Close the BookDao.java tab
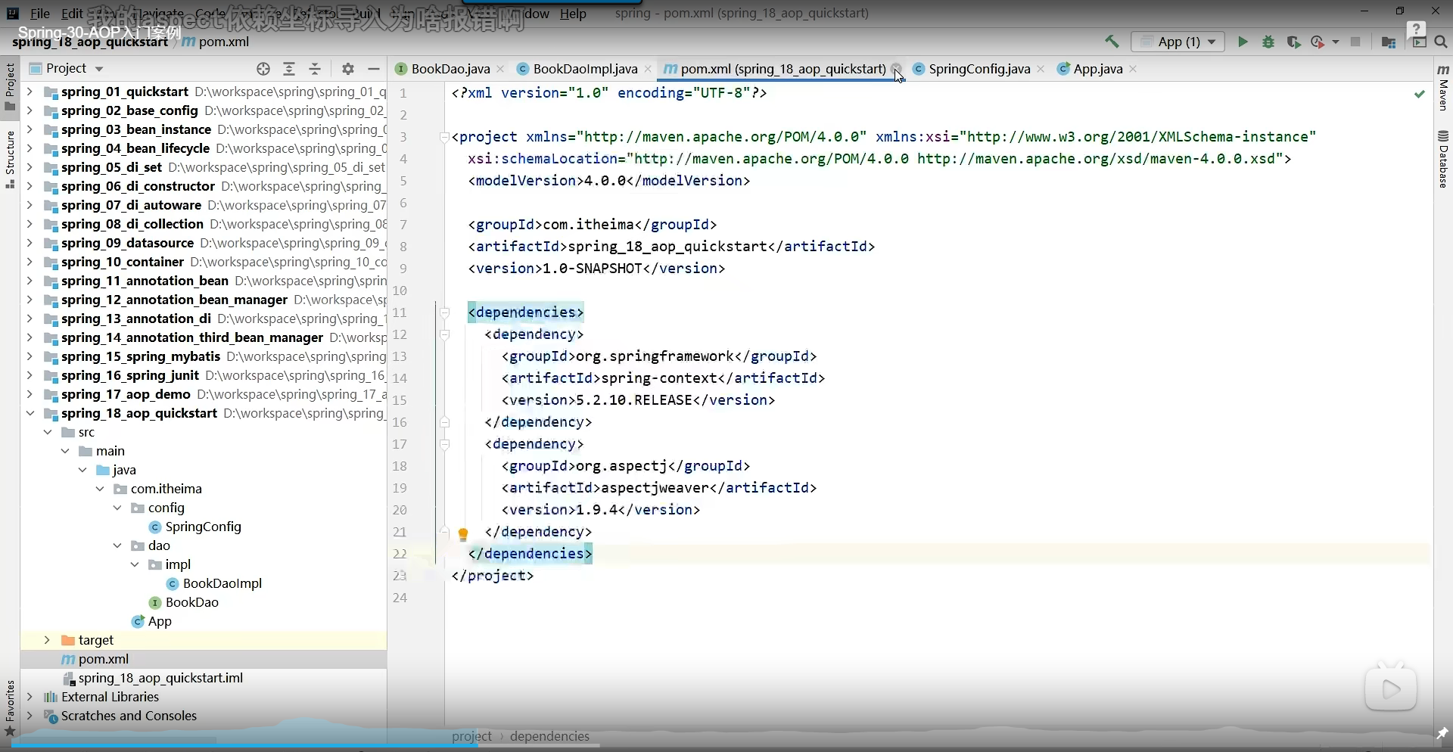The width and height of the screenshot is (1453, 752). (500, 69)
